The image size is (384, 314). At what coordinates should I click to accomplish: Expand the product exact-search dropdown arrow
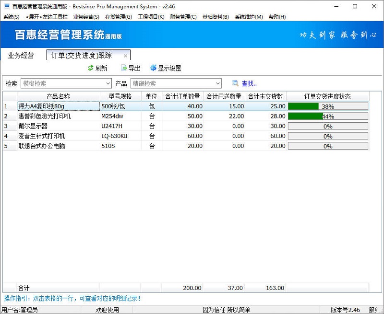coord(218,83)
